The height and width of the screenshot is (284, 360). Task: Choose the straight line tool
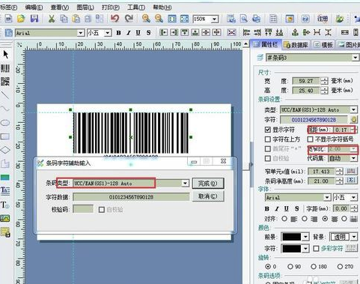click(5, 95)
